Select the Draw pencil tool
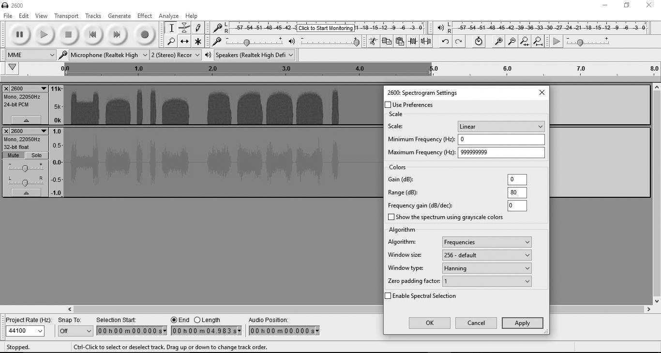The image size is (661, 353). [198, 28]
